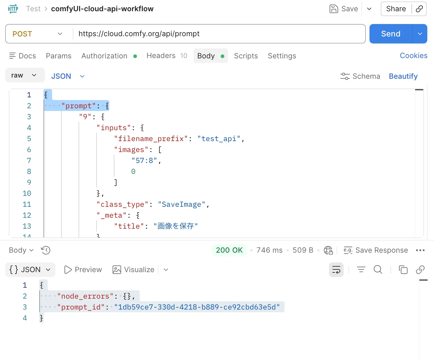Click the prompt_id value in response

click(x=197, y=307)
